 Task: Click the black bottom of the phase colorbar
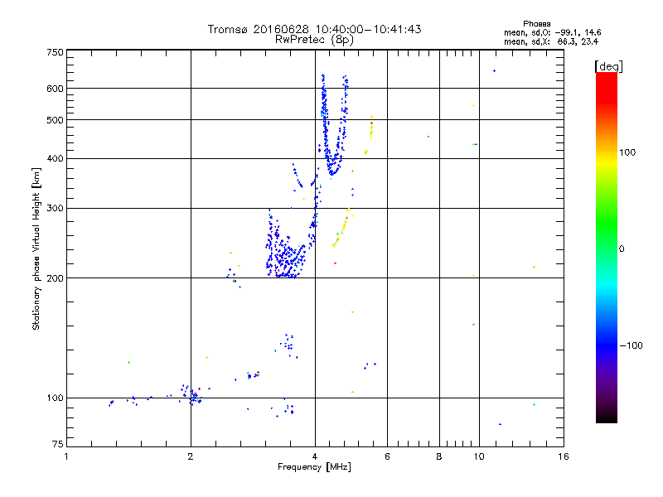tap(607, 417)
